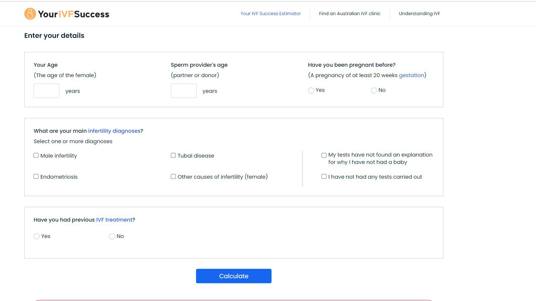
Task: Check Other causes of infertility (female)
Action: [x=173, y=176]
